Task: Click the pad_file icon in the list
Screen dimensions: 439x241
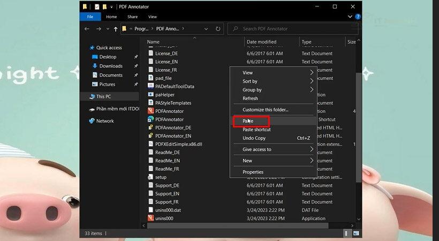Action: [x=150, y=78]
